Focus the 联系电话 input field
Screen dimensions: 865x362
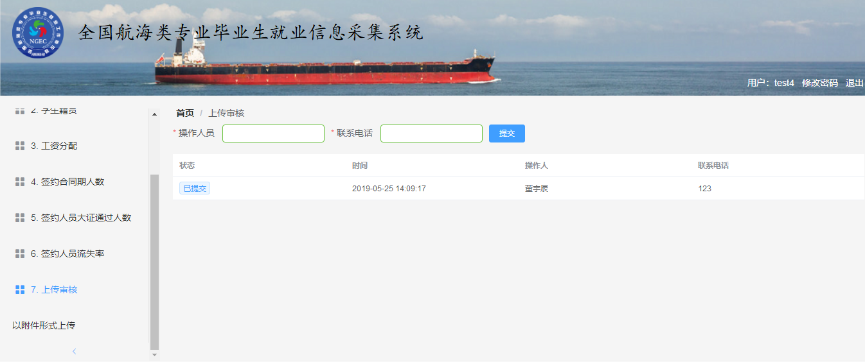(431, 134)
